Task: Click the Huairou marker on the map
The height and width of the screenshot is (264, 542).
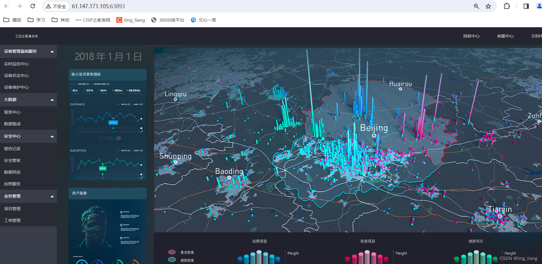Action: point(400,89)
